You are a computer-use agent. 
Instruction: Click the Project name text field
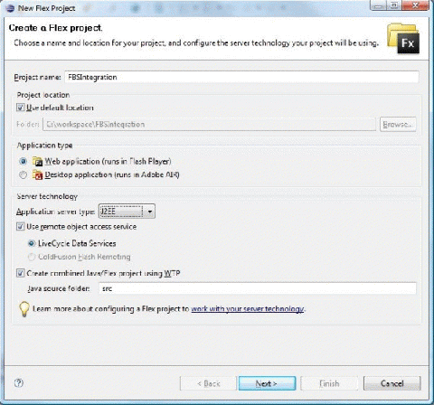pyautogui.click(x=241, y=77)
